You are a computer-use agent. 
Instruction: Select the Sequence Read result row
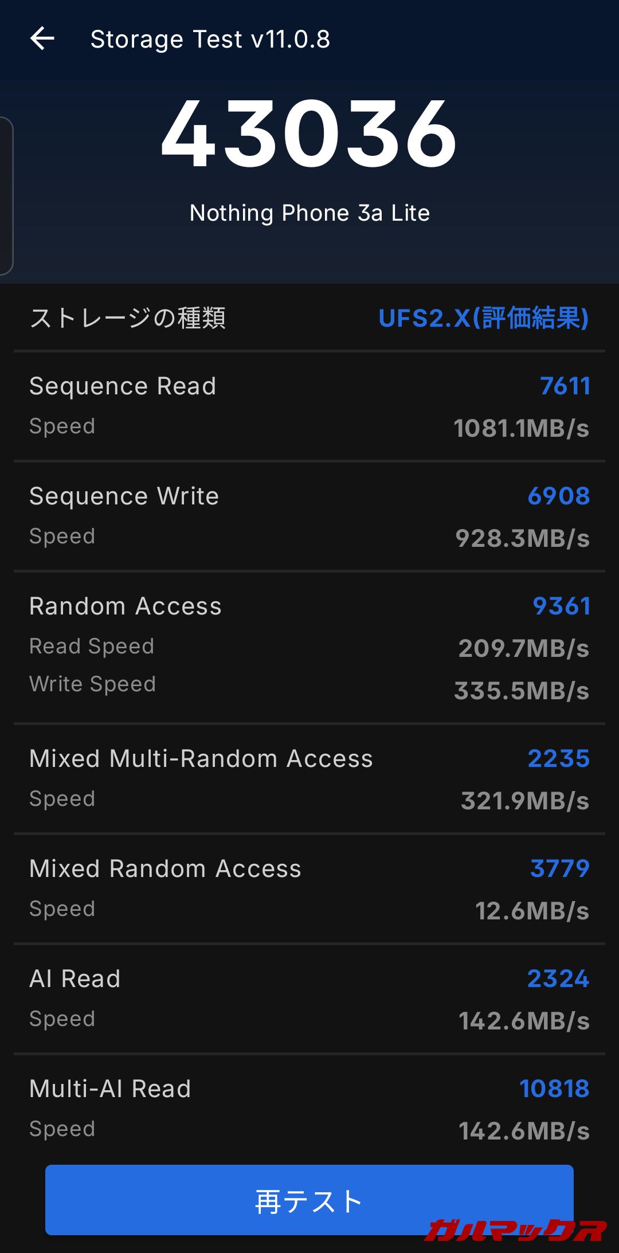pos(309,406)
